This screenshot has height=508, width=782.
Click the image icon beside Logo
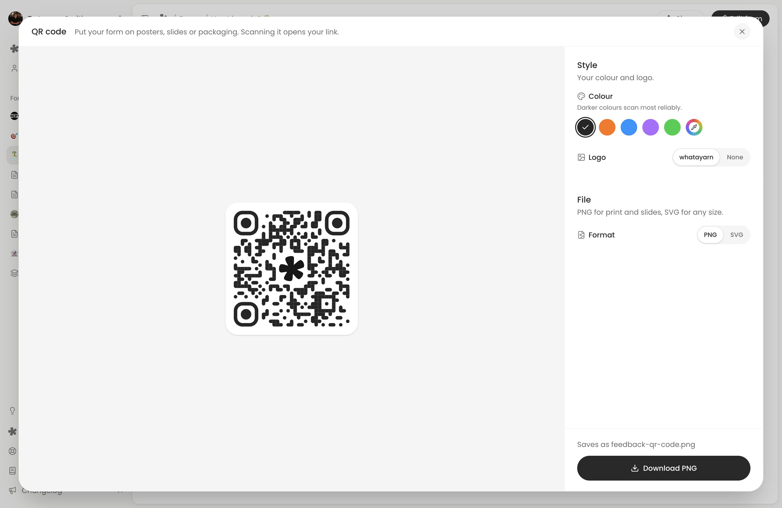(581, 158)
